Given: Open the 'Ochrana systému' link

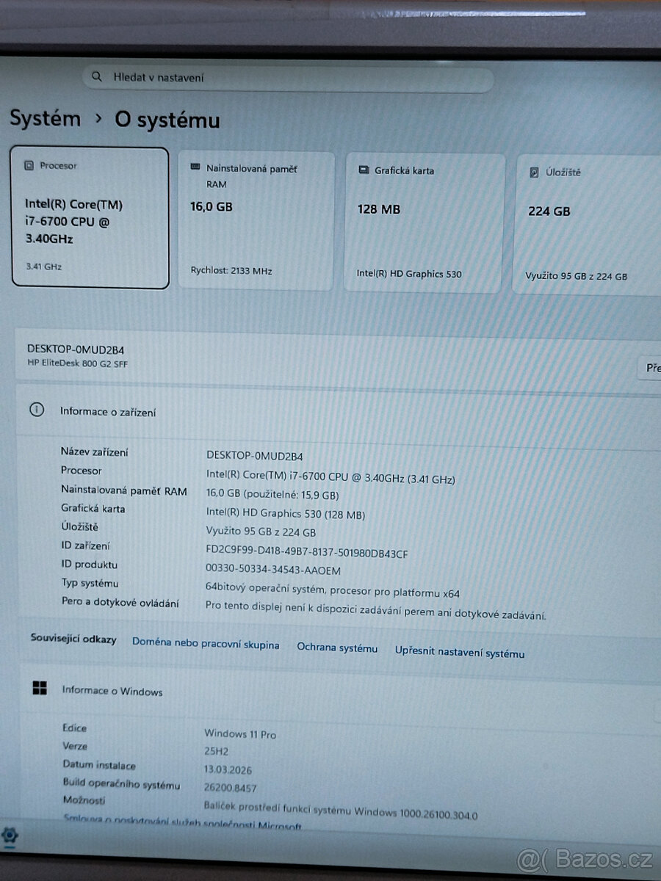Looking at the screenshot, I should point(337,648).
